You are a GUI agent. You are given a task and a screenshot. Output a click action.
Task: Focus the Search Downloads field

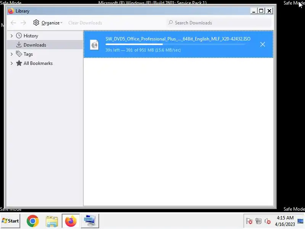click(x=219, y=23)
